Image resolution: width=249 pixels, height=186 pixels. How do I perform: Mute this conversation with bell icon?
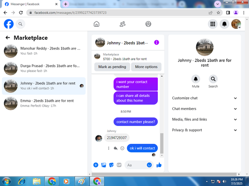click(196, 79)
